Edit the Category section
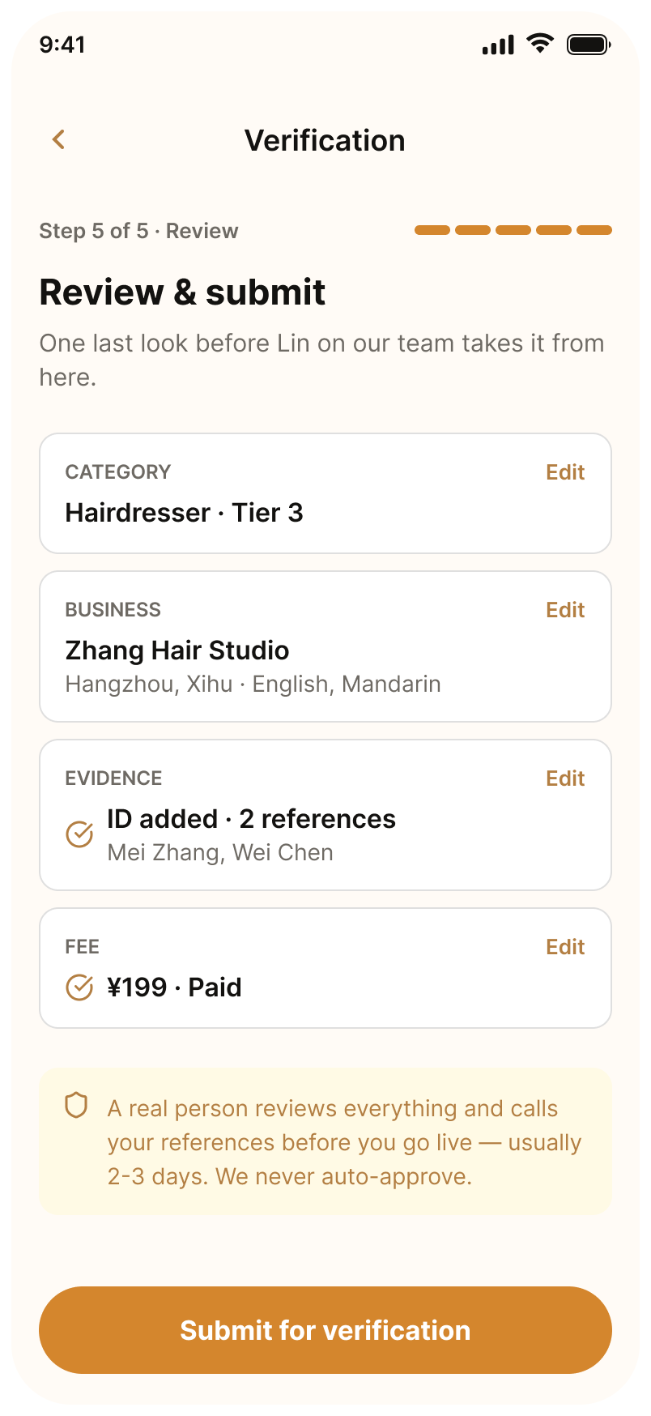 (565, 472)
